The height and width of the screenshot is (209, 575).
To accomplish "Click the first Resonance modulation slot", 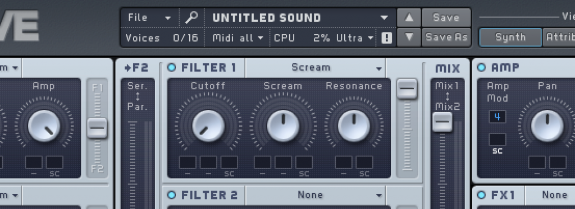I will pyautogui.click(x=344, y=162).
